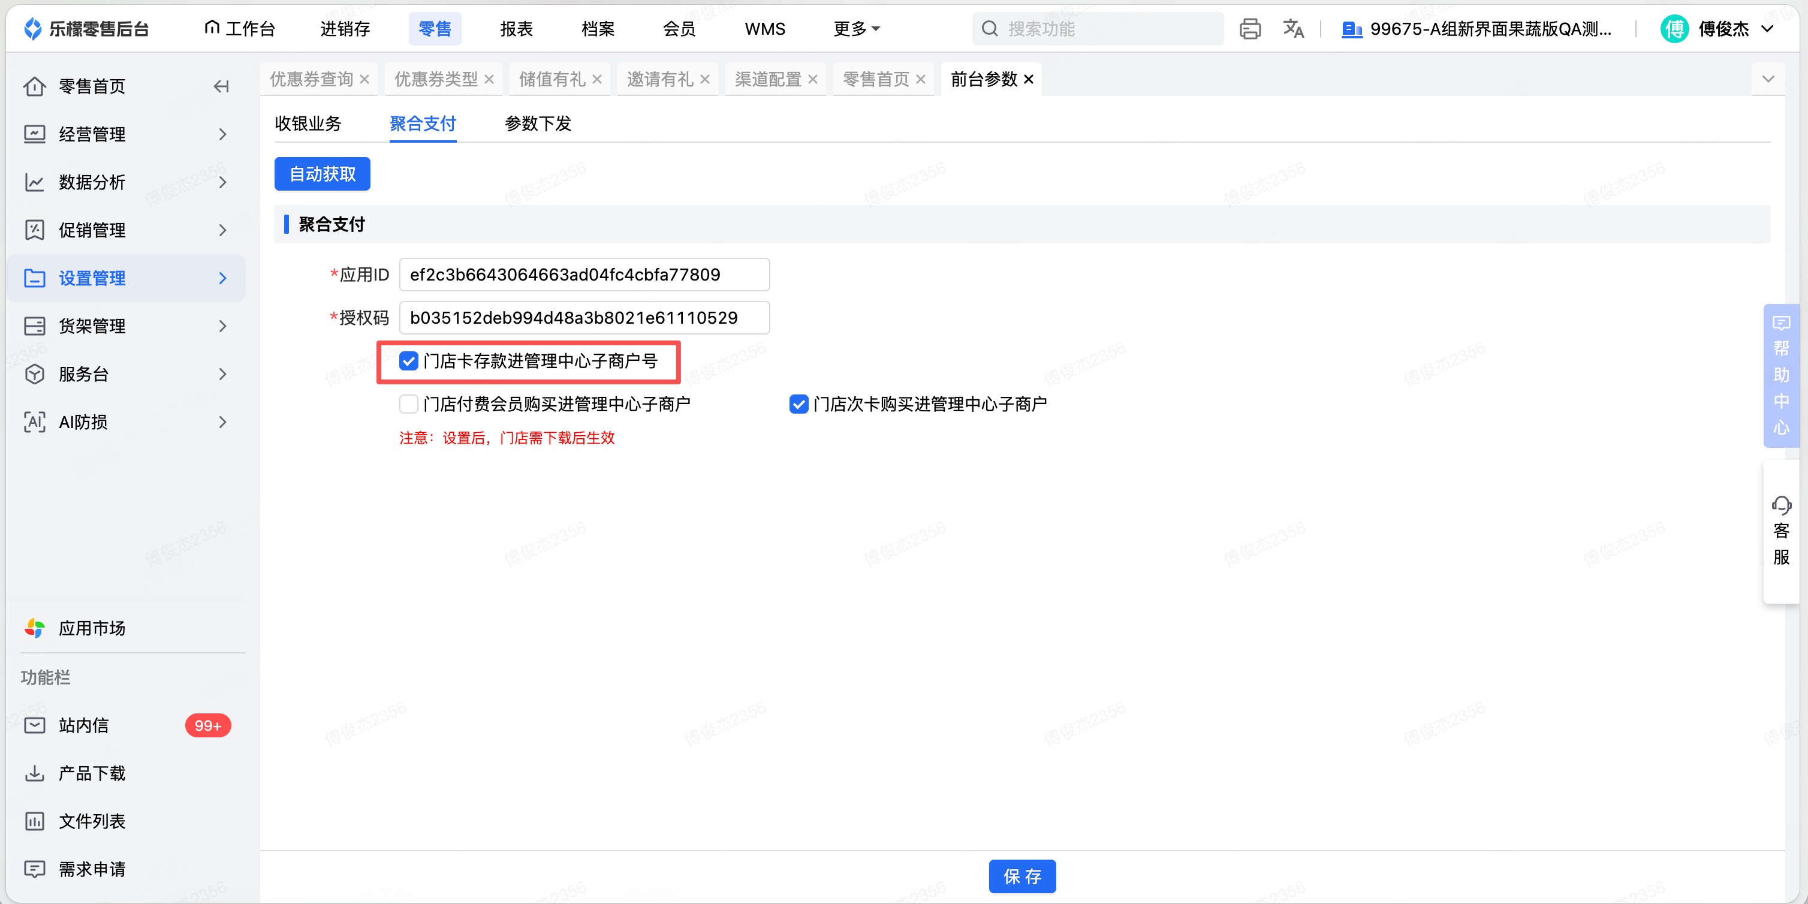This screenshot has height=904, width=1808.
Task: Switch to the 参数下发 tab
Action: [538, 124]
